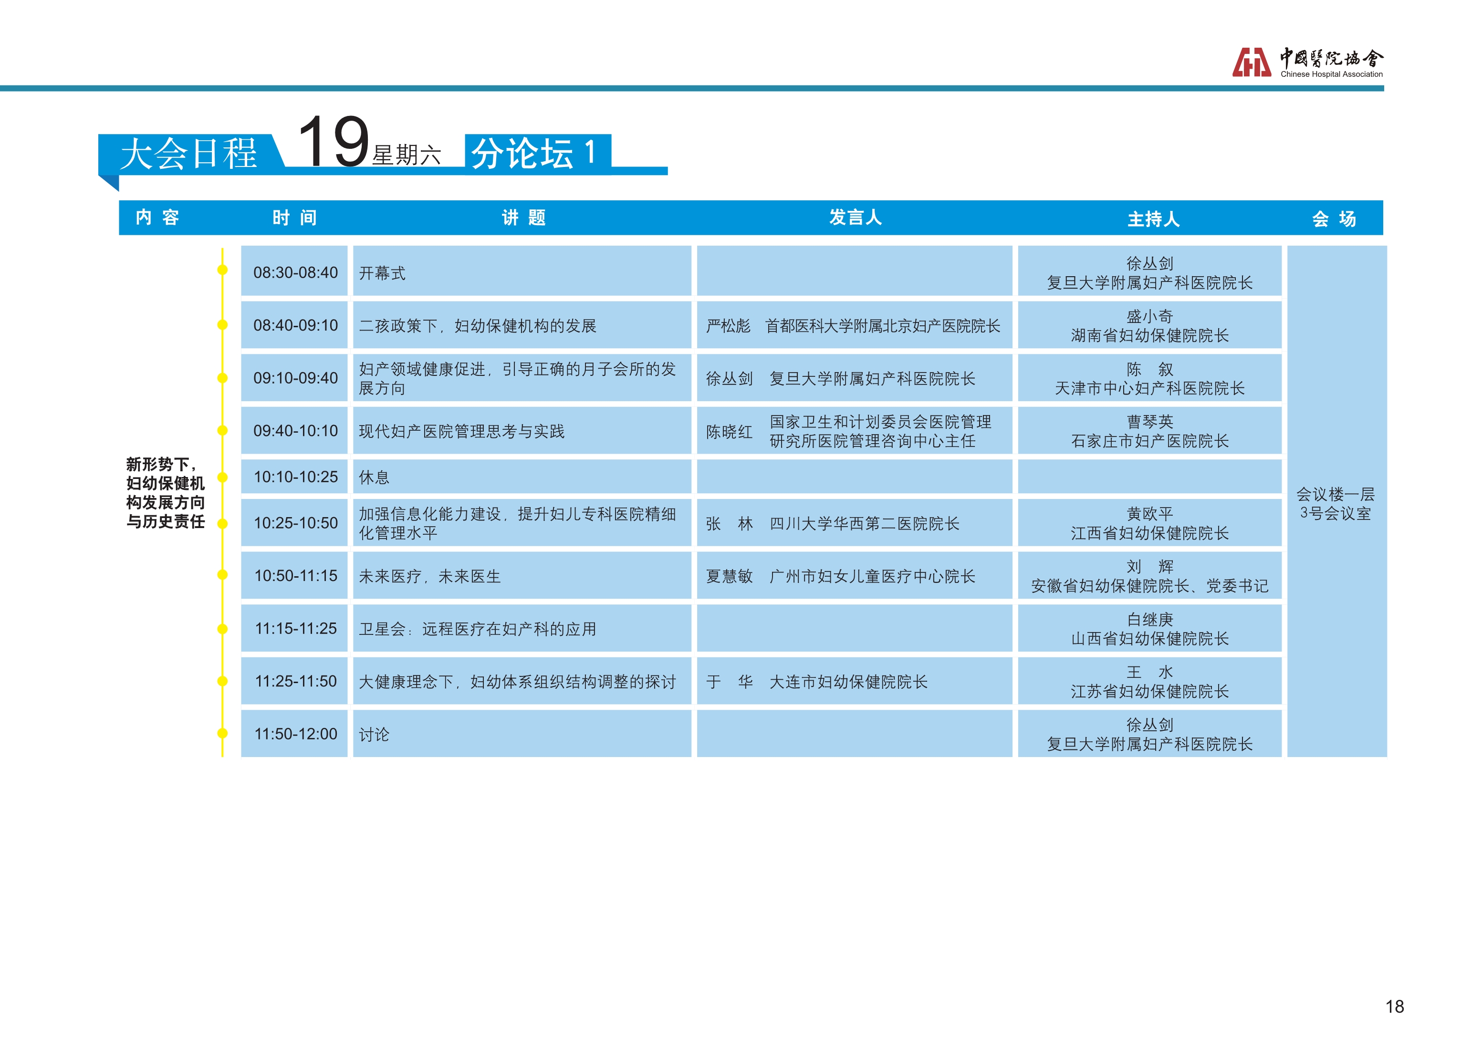Click speaker 张林 四川大学华西第二医院院长
The height and width of the screenshot is (1059, 1482).
click(x=854, y=522)
